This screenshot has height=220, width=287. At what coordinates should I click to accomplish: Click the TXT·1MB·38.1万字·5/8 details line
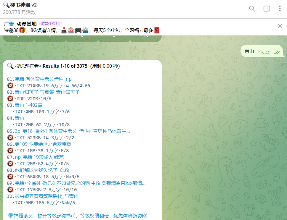[x=42, y=151]
